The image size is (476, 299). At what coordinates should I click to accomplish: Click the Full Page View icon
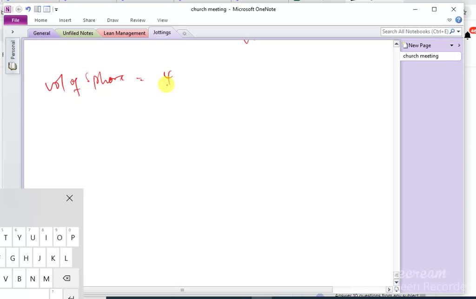point(47,9)
